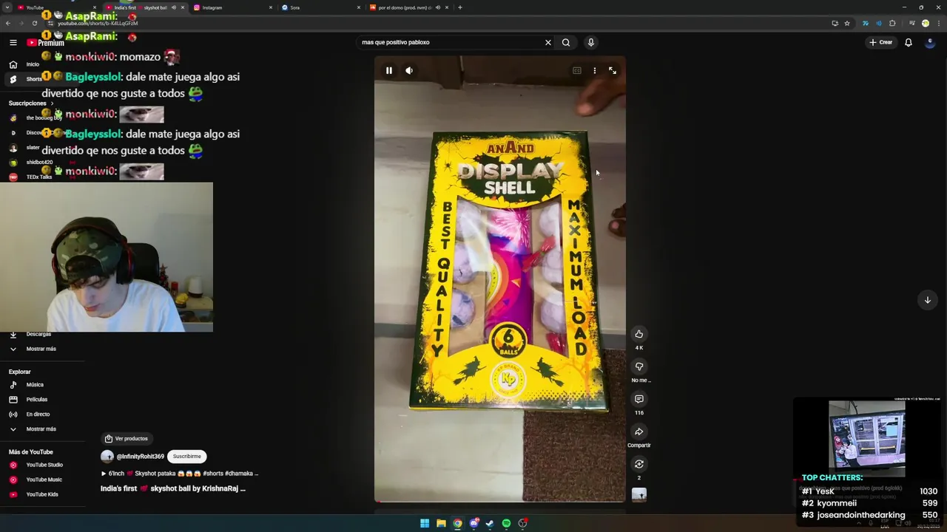Image resolution: width=947 pixels, height=532 pixels.
Task: Open the YouTube account avatar menu
Action: pos(931,42)
